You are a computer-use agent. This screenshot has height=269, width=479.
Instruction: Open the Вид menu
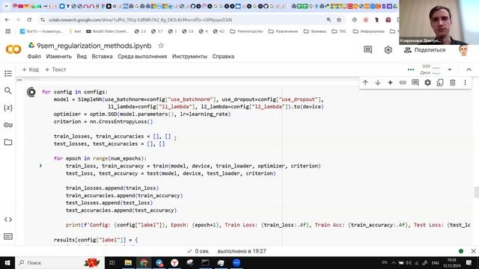pos(82,57)
